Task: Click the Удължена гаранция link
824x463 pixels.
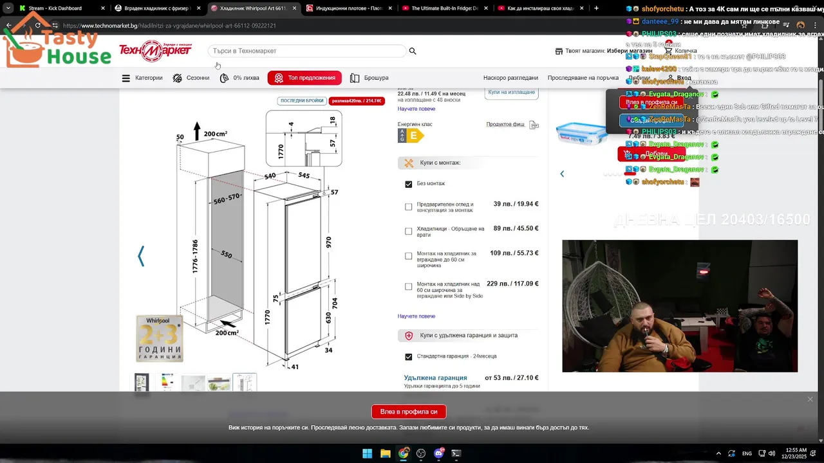Action: [435, 378]
